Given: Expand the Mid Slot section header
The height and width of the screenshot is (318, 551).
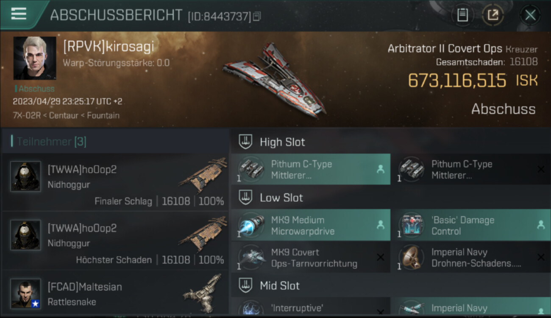Looking at the screenshot, I should click(x=391, y=286).
